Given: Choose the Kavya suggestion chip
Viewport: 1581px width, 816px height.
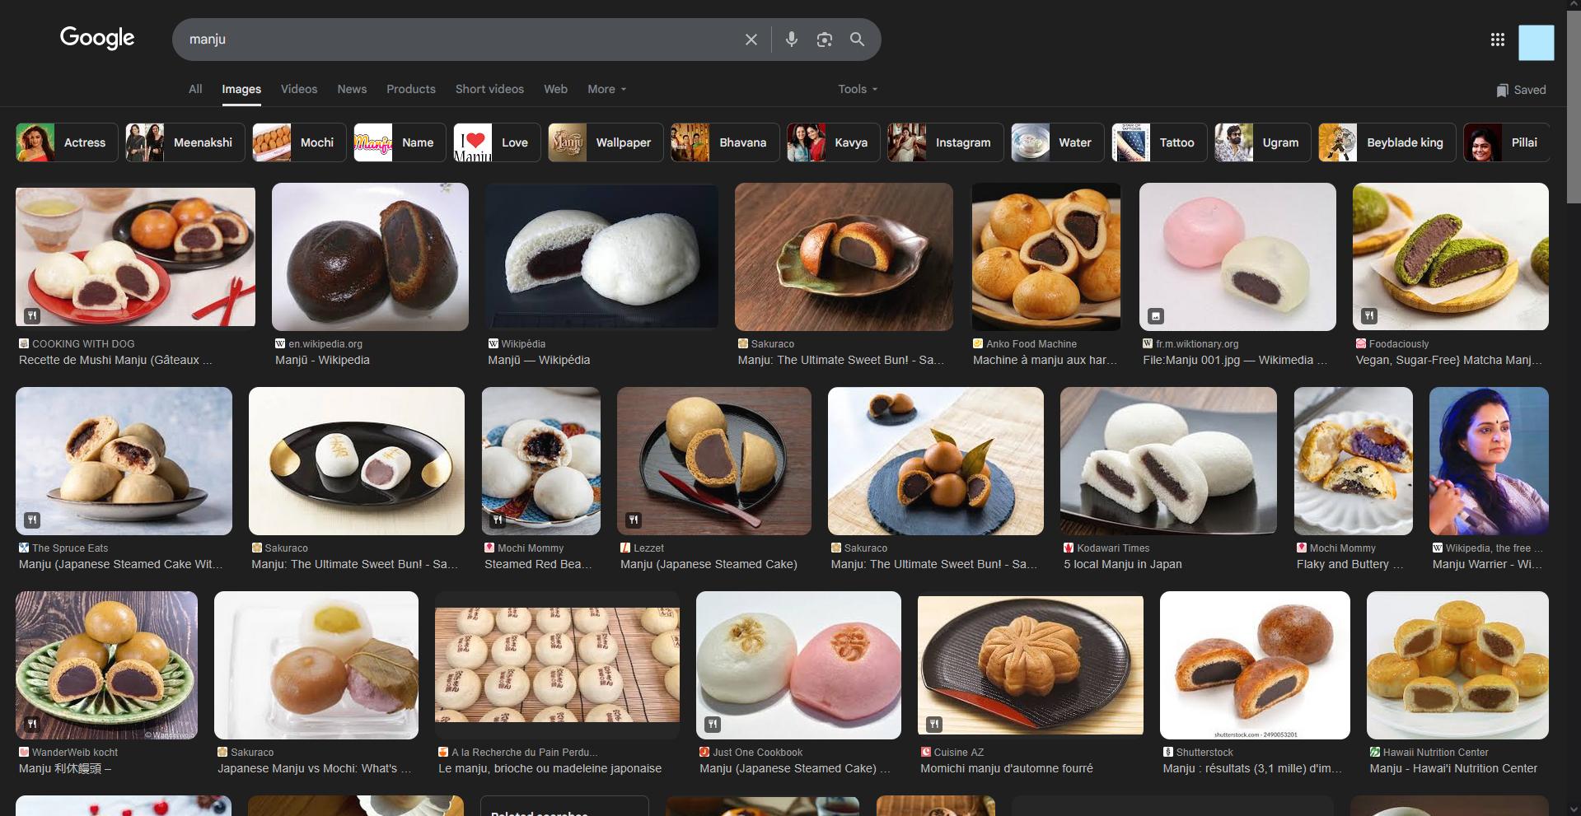Looking at the screenshot, I should tap(833, 142).
